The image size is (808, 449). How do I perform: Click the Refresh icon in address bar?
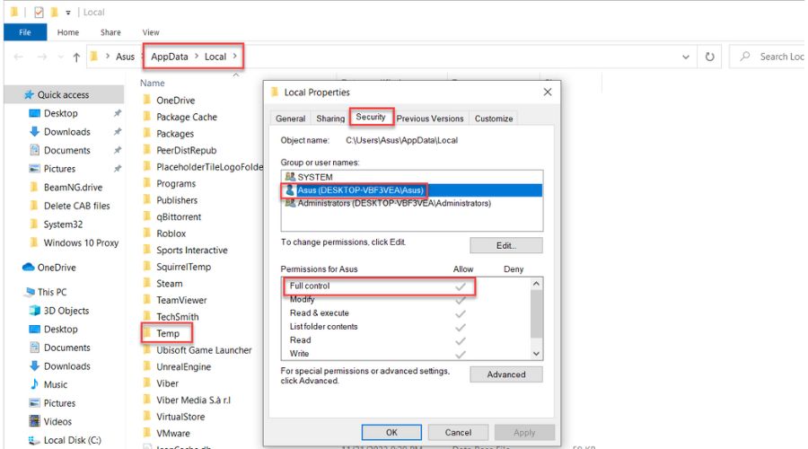tap(709, 57)
